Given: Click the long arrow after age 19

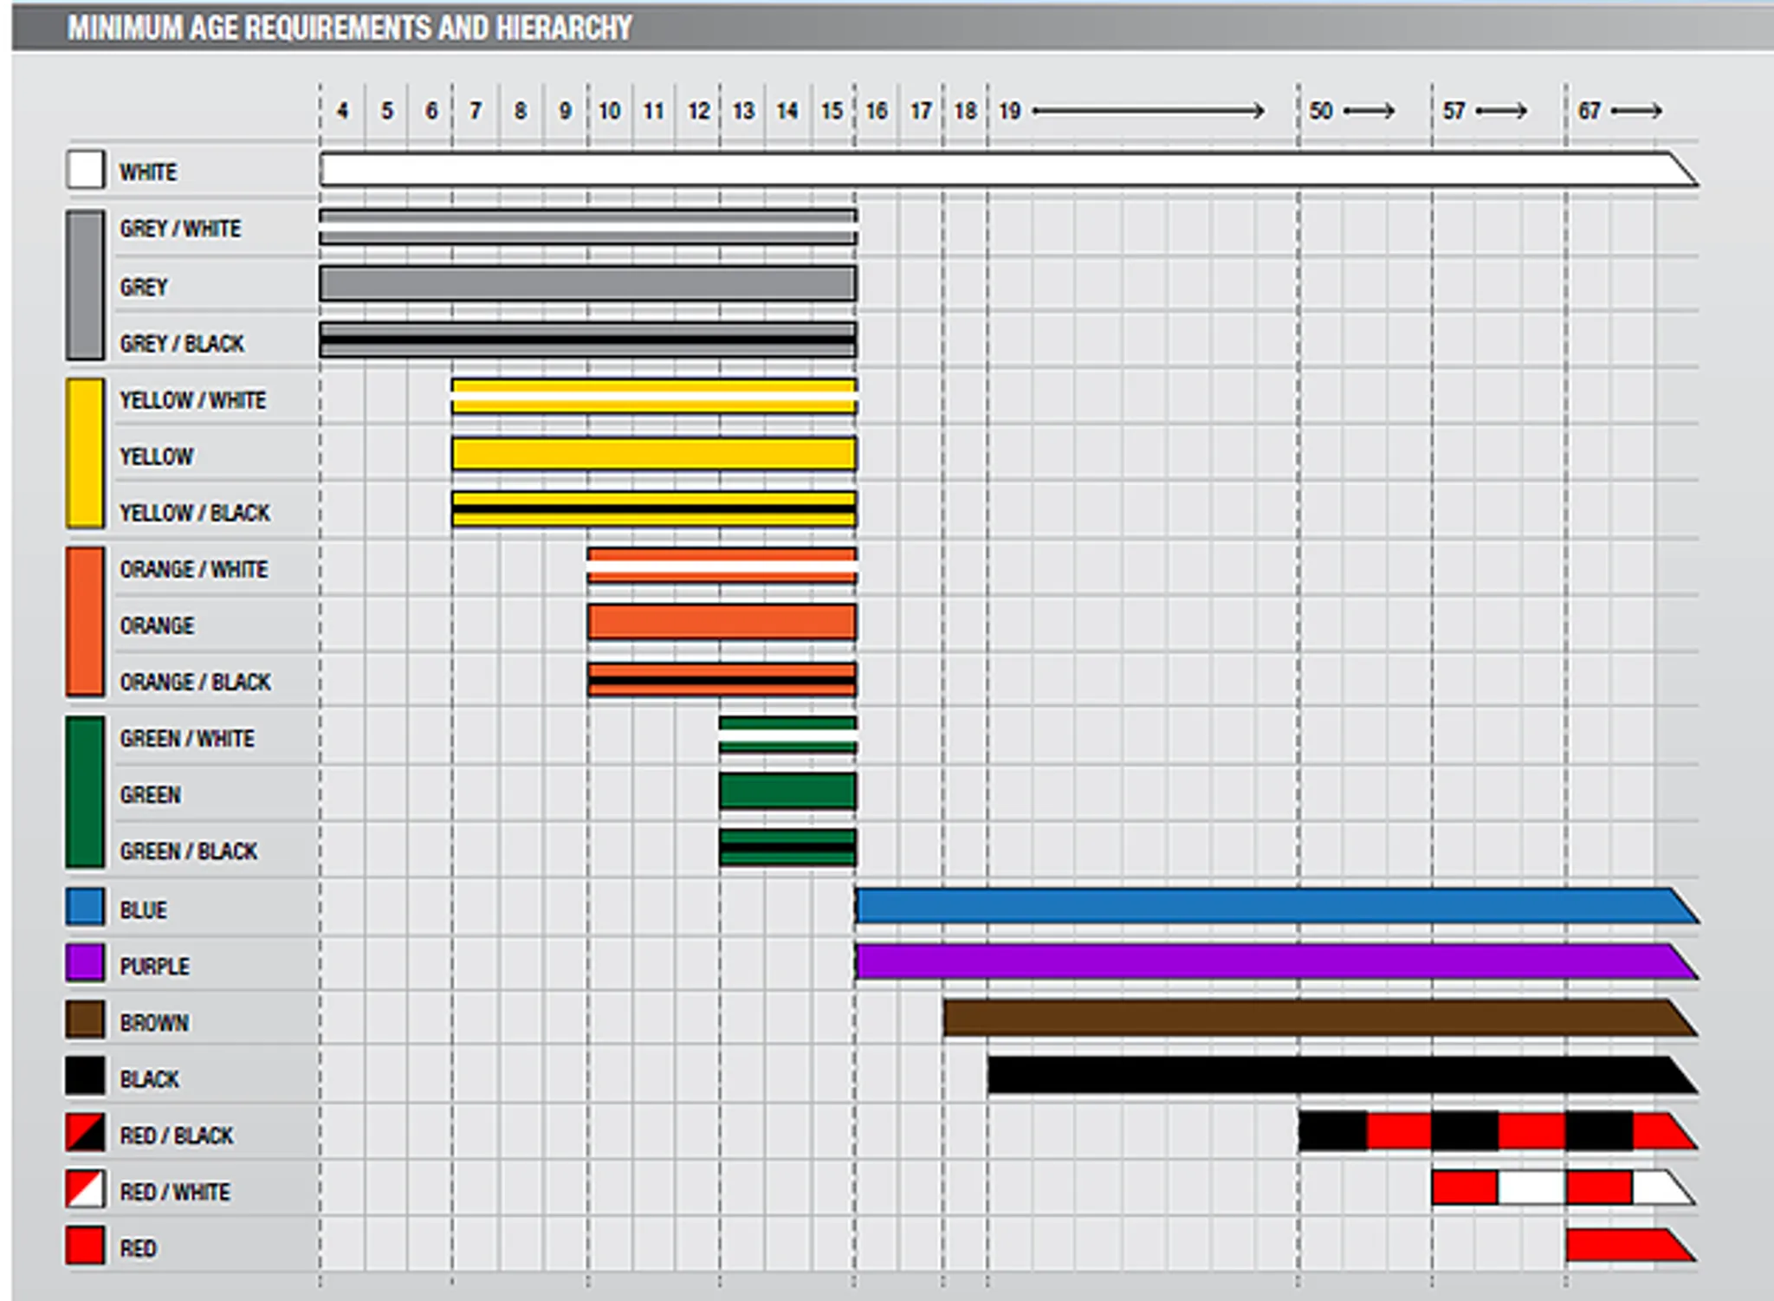Looking at the screenshot, I should pos(1148,111).
